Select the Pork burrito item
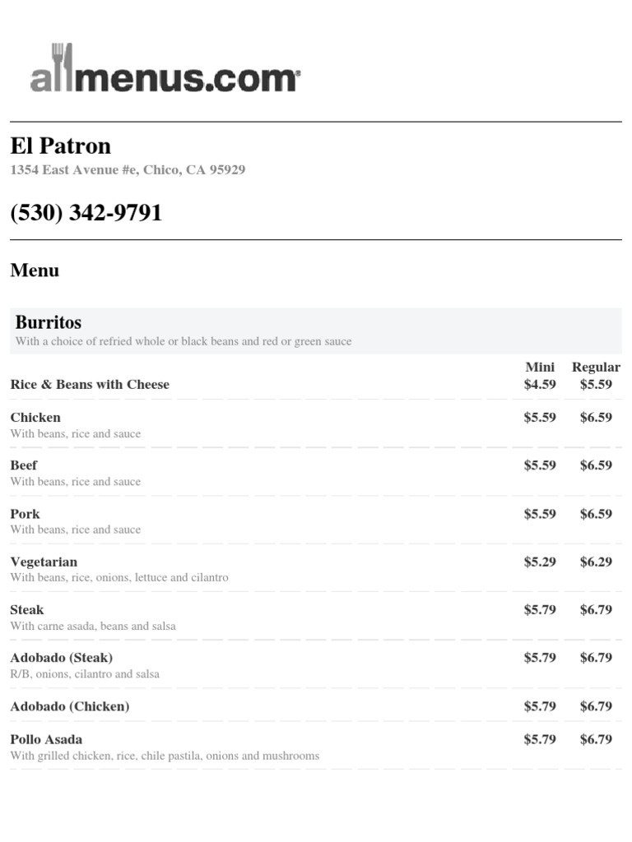 click(25, 514)
